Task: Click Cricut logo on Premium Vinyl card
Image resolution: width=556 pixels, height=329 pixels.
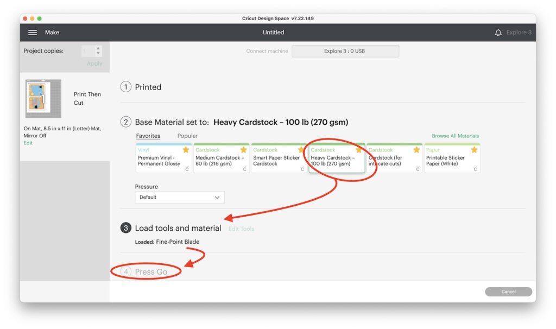Action: pyautogui.click(x=187, y=169)
